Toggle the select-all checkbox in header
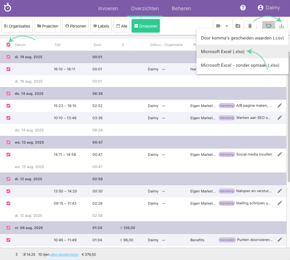This screenshot has height=260, width=290. [x=9, y=45]
